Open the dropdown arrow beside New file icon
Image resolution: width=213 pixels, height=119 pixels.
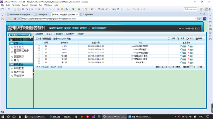6,9
